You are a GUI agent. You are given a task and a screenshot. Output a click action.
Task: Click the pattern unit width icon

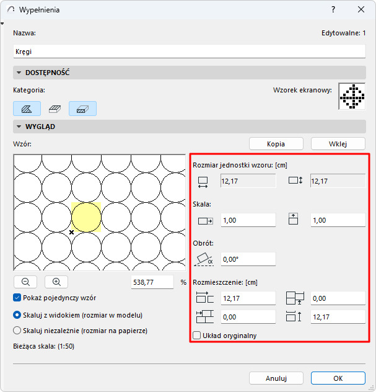pos(203,182)
